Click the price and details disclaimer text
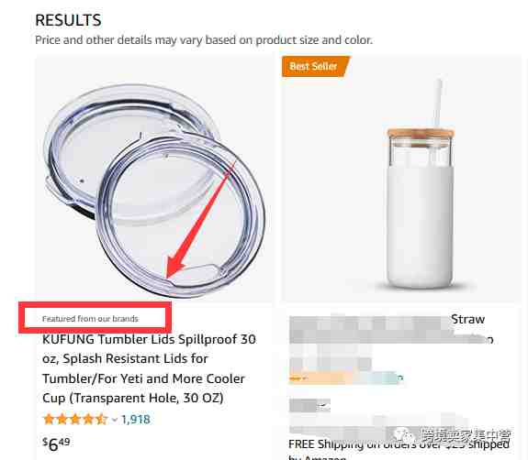528x460 pixels. coord(204,40)
